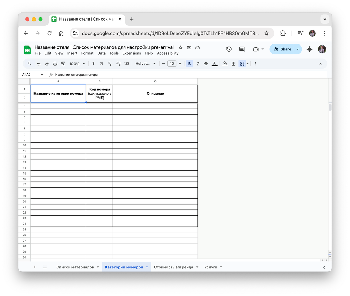This screenshot has width=350, height=296.
Task: Apply currency format dollar icon
Action: coord(93,64)
